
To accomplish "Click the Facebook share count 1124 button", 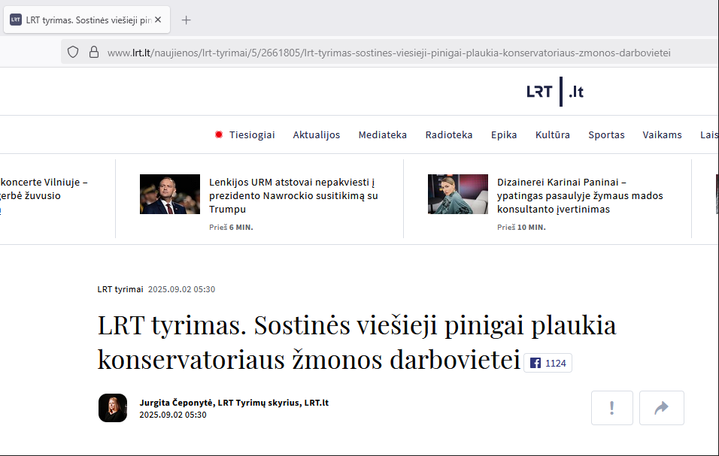I will 548,363.
